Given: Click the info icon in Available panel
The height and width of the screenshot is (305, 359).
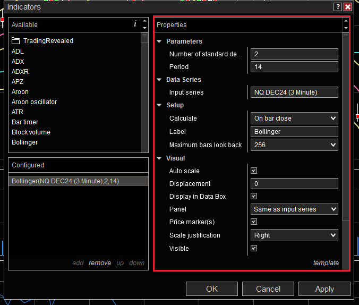Looking at the screenshot, I should (x=135, y=24).
